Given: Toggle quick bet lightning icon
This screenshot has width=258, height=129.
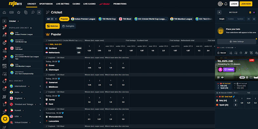Looking at the screenshot, I should click(x=254, y=12).
